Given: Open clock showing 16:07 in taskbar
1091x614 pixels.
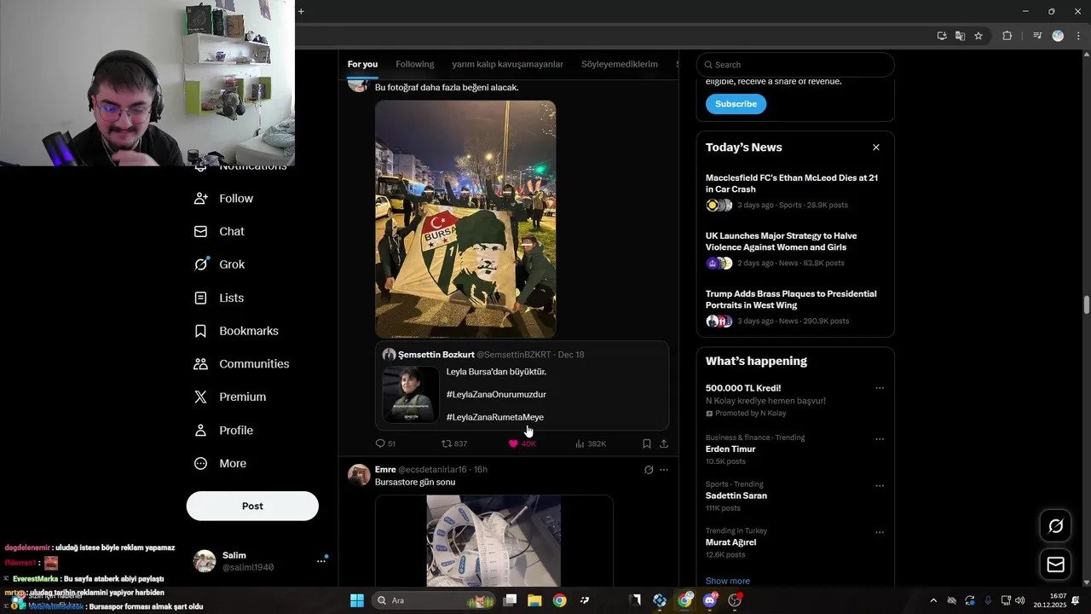Looking at the screenshot, I should (x=1050, y=600).
